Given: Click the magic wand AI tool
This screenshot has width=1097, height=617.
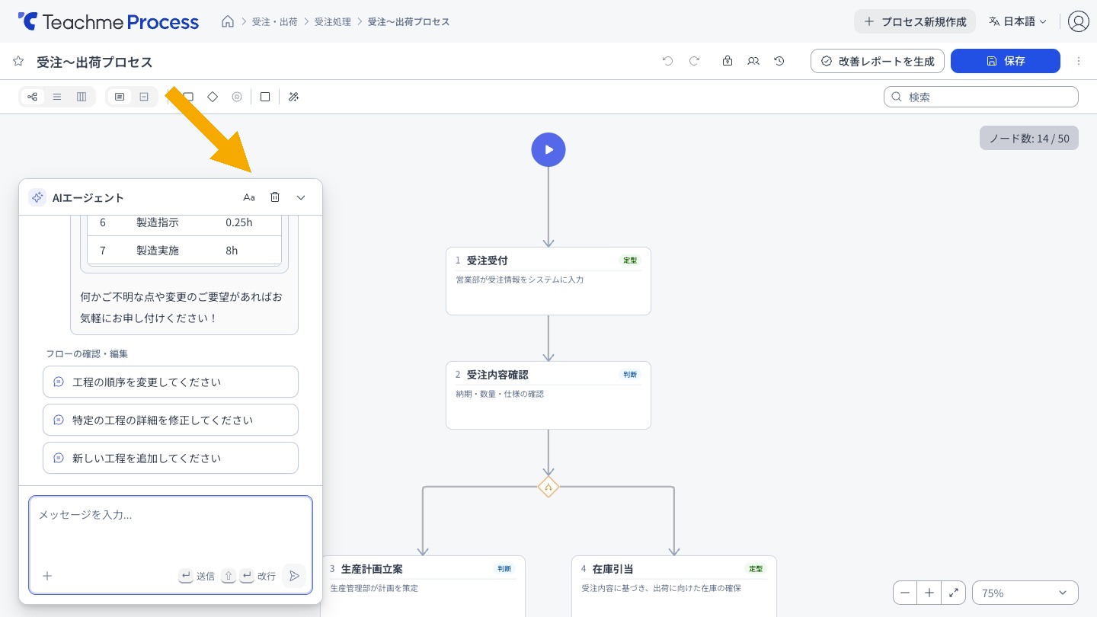Looking at the screenshot, I should (x=293, y=97).
